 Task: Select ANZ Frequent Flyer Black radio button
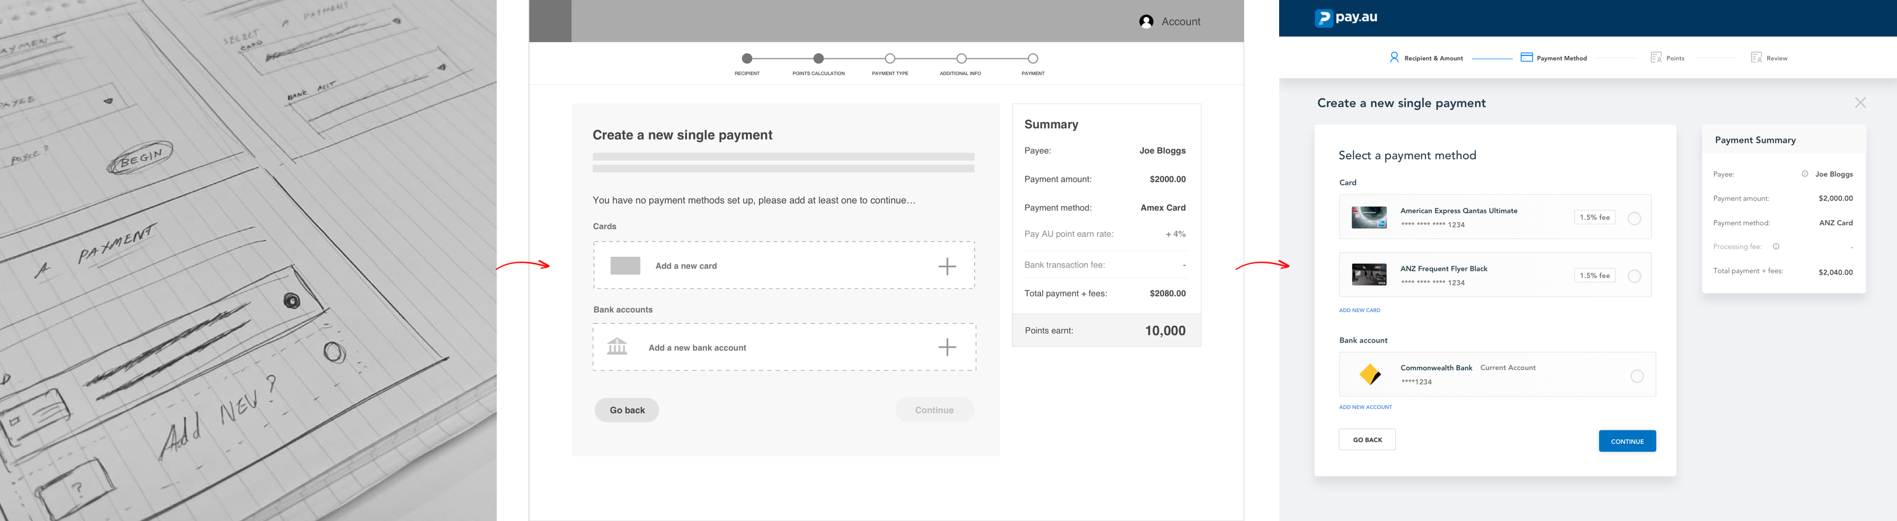[1634, 277]
